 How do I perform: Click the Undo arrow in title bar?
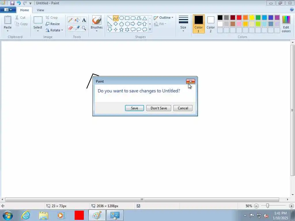coord(19,3)
